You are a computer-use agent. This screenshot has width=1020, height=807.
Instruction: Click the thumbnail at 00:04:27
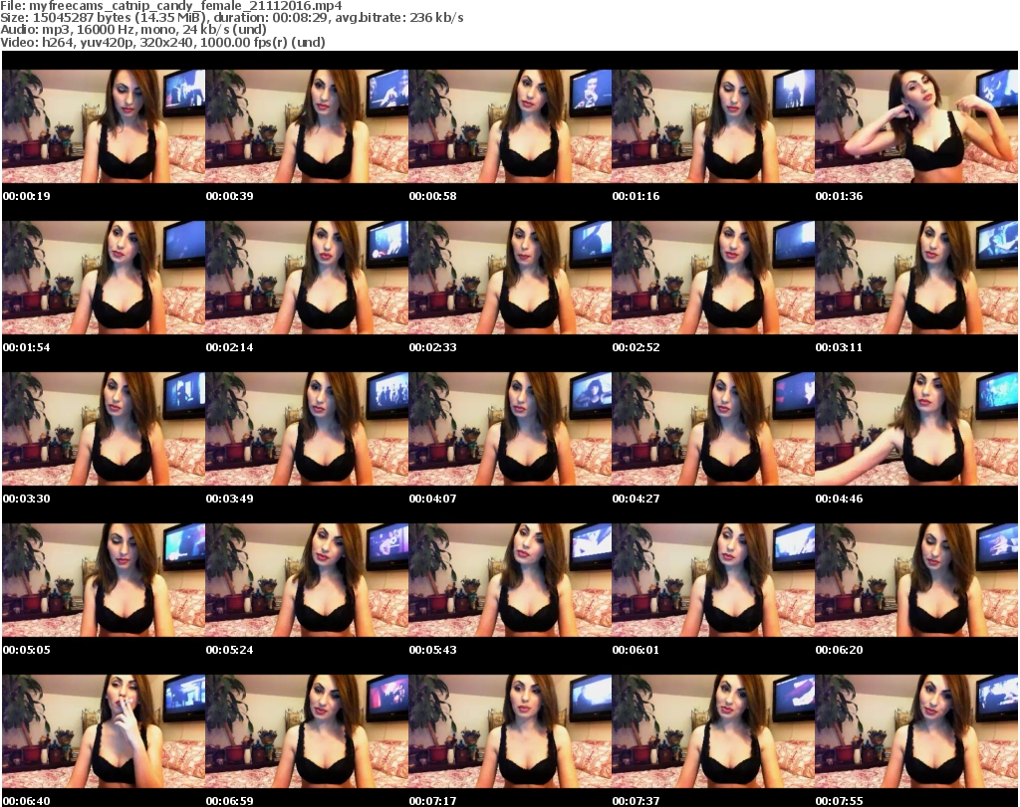click(x=713, y=429)
